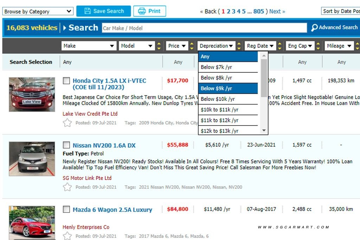Click the 2017 Mazda 6 tag
The width and height of the screenshot is (360, 240).
(x=155, y=236)
